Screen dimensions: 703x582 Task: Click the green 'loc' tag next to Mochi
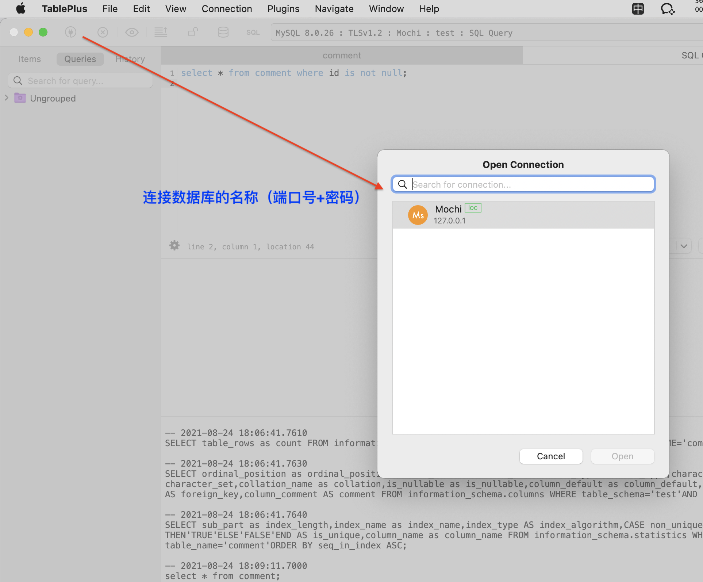coord(473,207)
